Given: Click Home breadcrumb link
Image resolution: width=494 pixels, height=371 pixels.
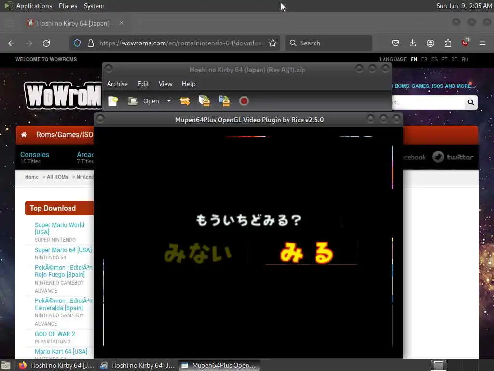Looking at the screenshot, I should coord(31,177).
